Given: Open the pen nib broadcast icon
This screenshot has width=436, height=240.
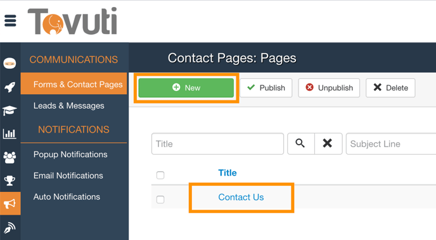Looking at the screenshot, I should pos(10,228).
